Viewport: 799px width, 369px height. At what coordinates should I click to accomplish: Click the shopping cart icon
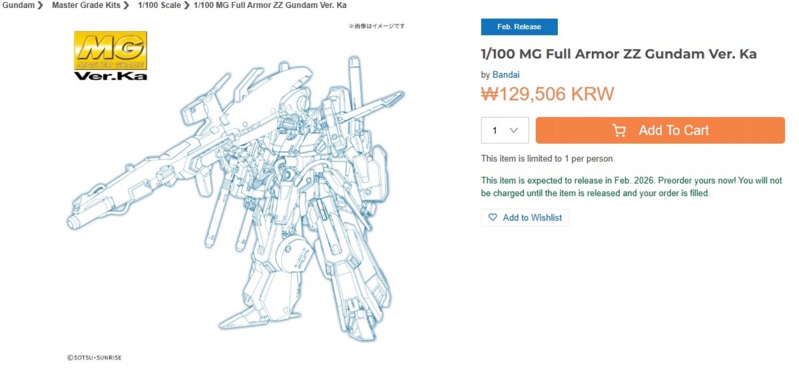619,131
